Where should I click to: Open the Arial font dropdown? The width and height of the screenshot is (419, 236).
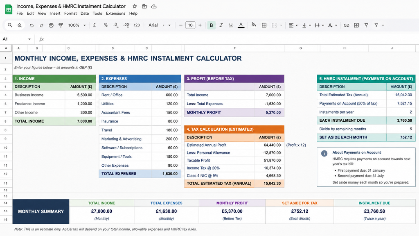pos(159,25)
